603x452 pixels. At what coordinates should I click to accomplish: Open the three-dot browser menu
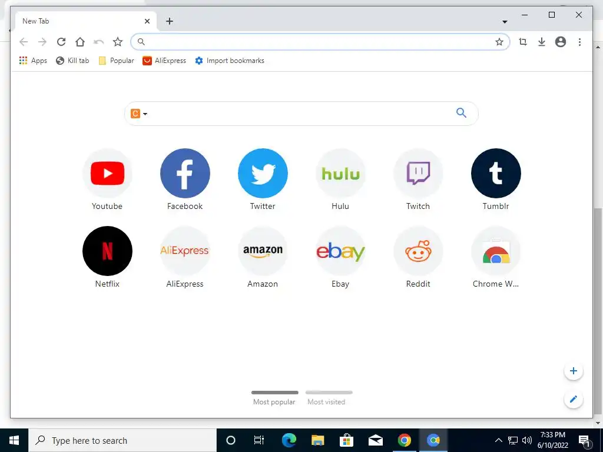tap(579, 42)
